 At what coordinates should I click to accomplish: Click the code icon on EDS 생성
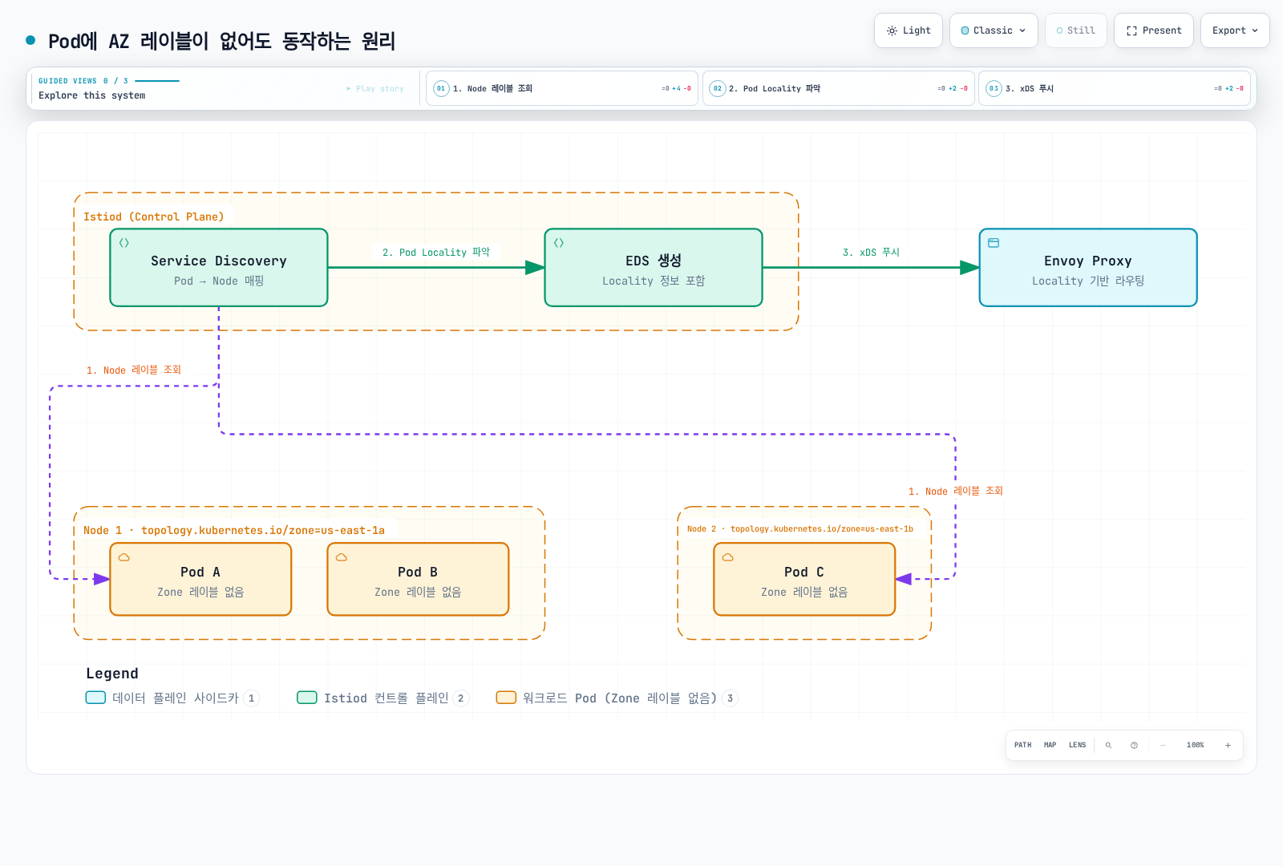tap(559, 243)
